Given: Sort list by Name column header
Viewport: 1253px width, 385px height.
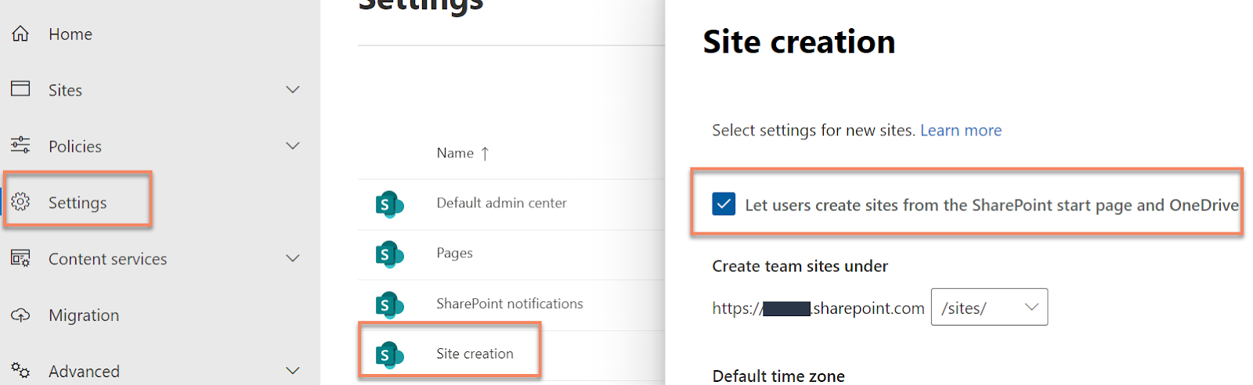Looking at the screenshot, I should point(455,153).
